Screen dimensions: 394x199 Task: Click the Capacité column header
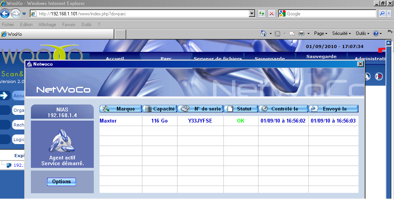click(x=160, y=109)
